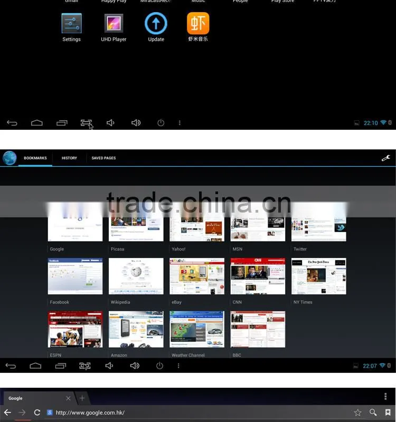The image size is (396, 422).
Task: Reload the current page
Action: [37, 413]
